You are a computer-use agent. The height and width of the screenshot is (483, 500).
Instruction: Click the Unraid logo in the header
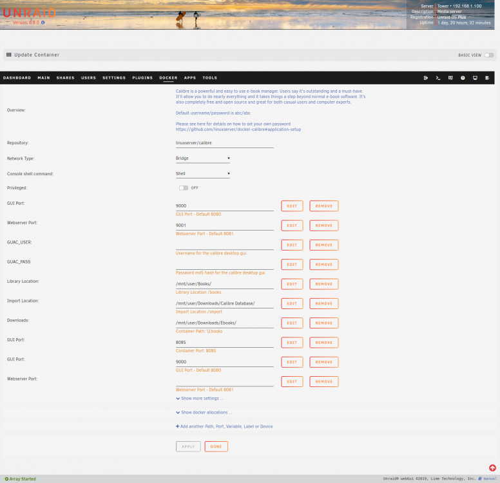30,13
